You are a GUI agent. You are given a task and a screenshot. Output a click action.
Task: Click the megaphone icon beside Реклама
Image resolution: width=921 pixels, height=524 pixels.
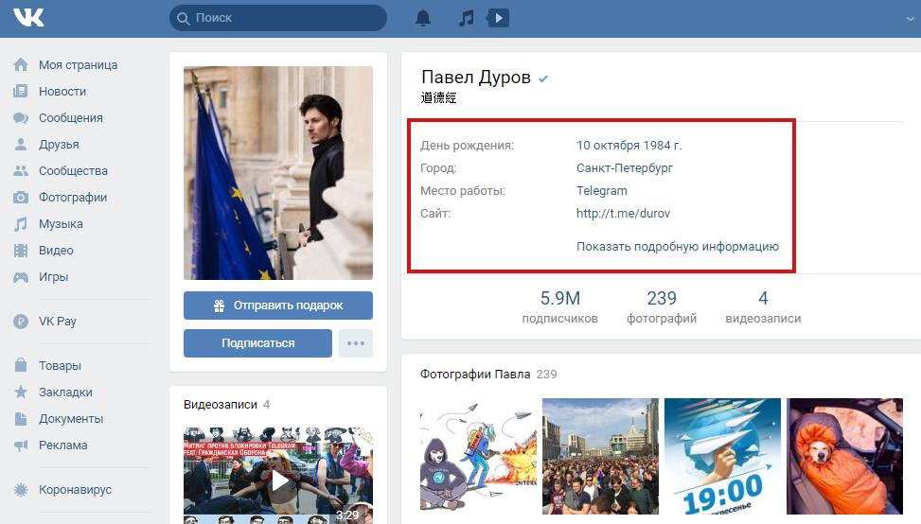coord(21,445)
